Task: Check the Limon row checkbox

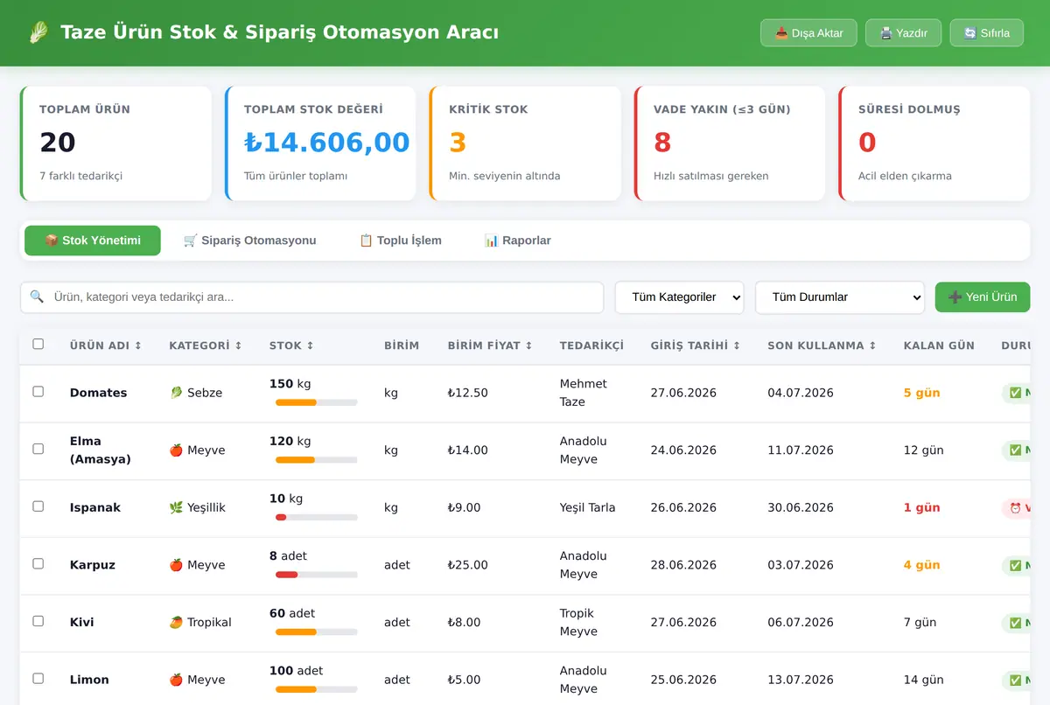Action: (38, 678)
